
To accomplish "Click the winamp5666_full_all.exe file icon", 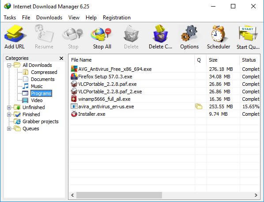I will coord(74,99).
